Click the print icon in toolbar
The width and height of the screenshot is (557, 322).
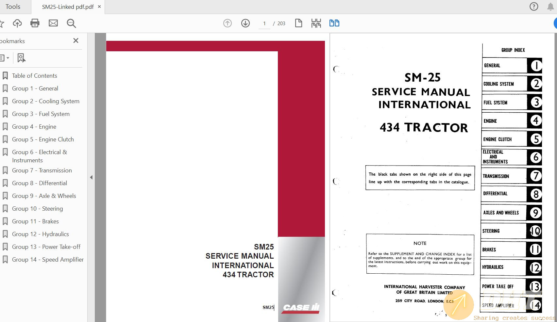35,23
